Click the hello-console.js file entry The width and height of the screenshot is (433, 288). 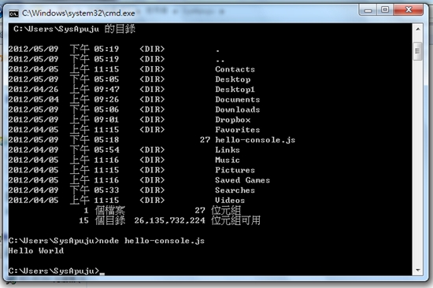point(255,140)
